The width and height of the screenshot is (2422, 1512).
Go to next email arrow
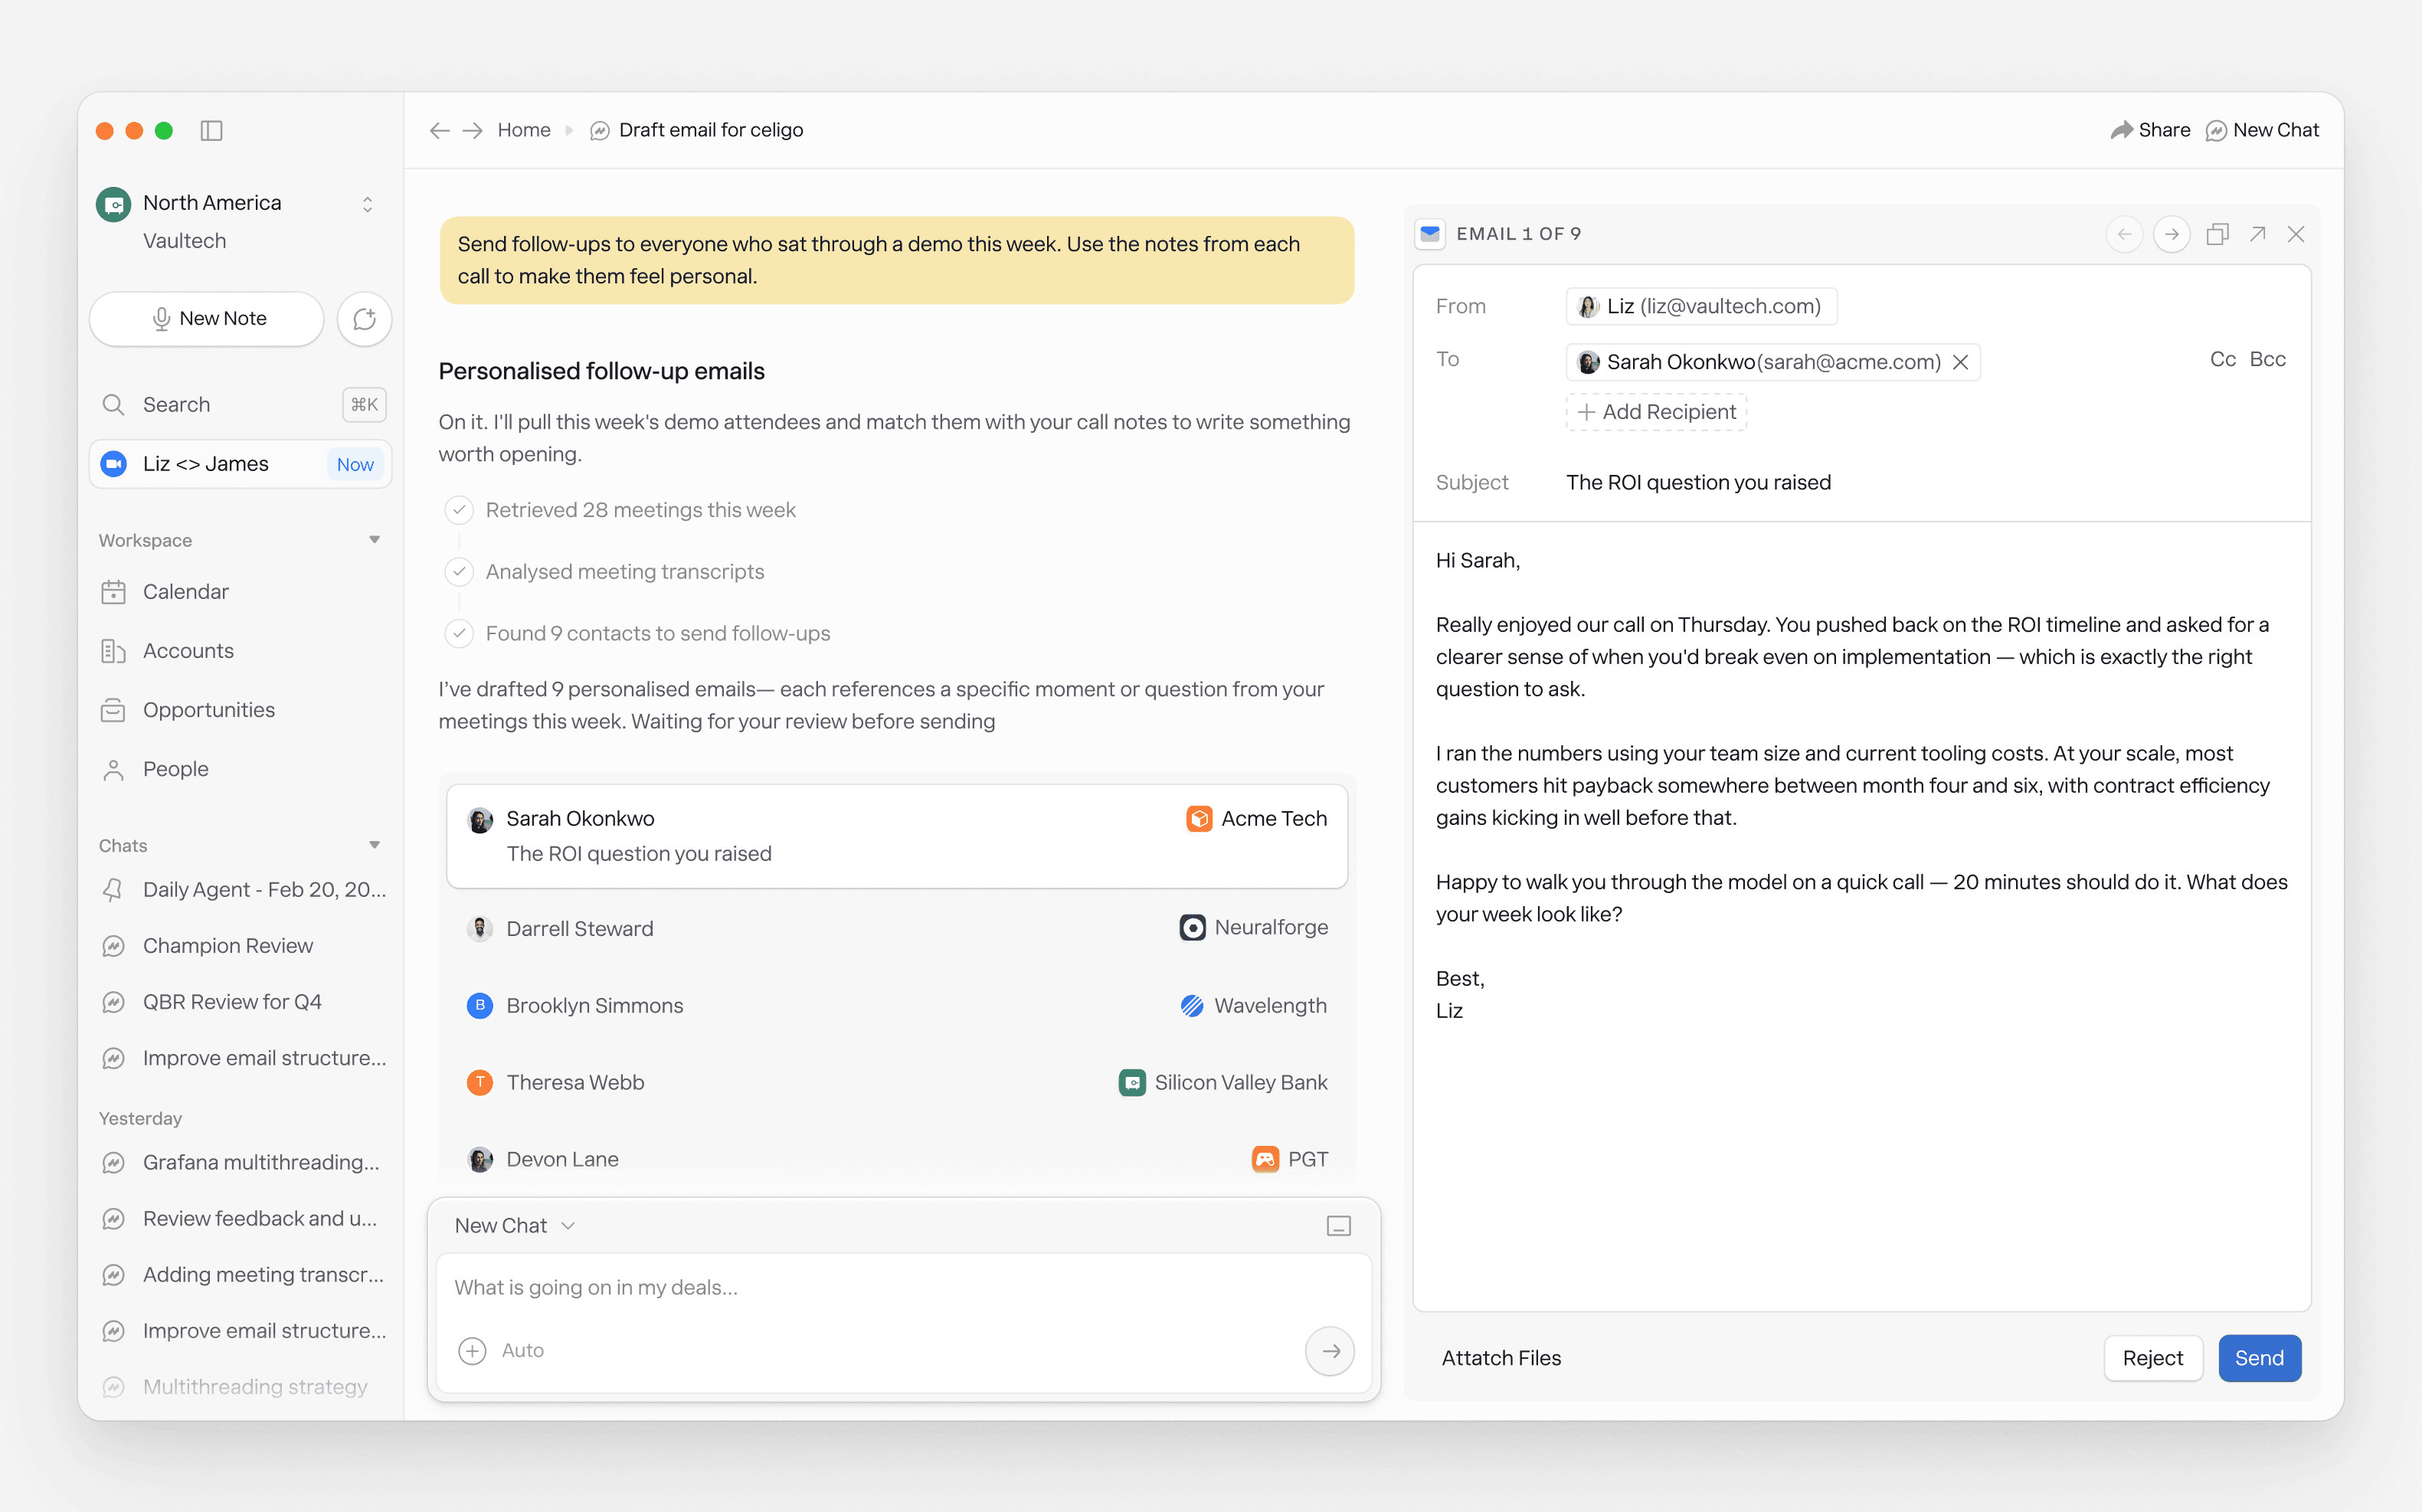[x=2171, y=234]
